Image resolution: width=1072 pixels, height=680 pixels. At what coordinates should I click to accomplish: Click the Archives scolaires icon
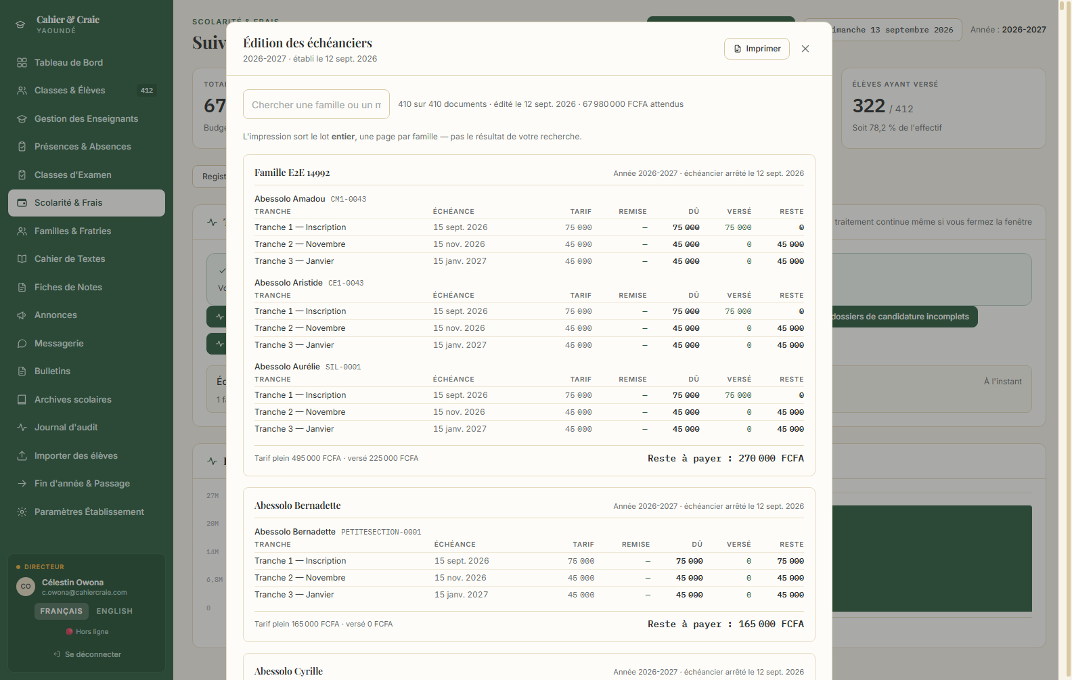click(22, 399)
